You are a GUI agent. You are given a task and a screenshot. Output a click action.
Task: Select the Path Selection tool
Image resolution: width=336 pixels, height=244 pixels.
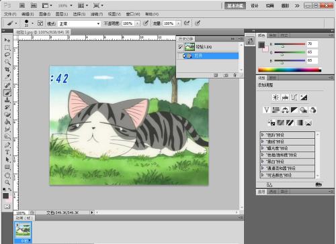[x=7, y=160]
